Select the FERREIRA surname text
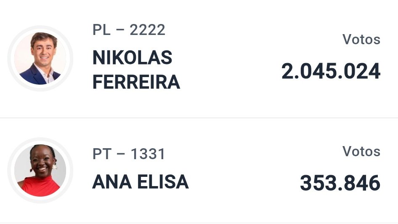Screen dimensions: 398x224 (136, 82)
